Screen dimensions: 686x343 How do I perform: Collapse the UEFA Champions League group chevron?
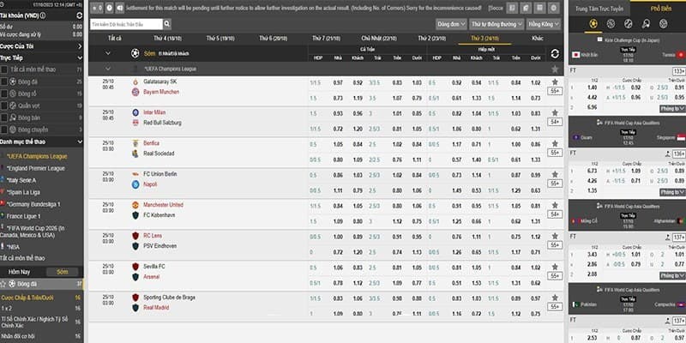pyautogui.click(x=108, y=69)
